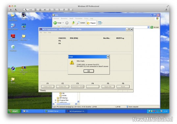177x124 pixels.
Task: Click folder tree horizontal scrollbar right arrow
Action: pyautogui.click(x=76, y=104)
